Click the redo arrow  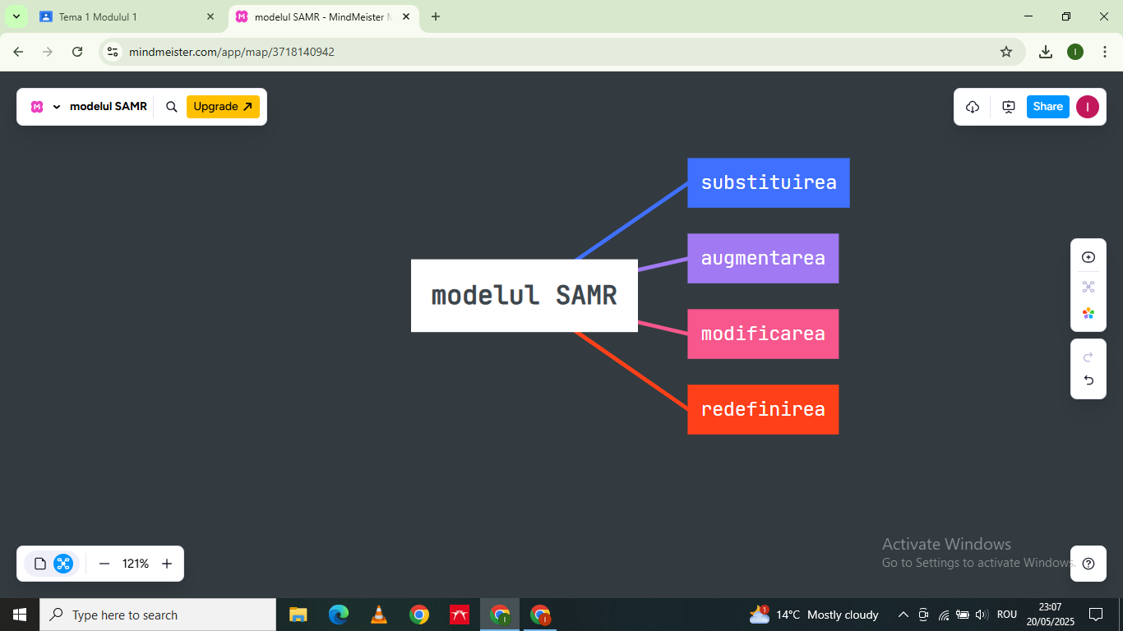[x=1088, y=357]
